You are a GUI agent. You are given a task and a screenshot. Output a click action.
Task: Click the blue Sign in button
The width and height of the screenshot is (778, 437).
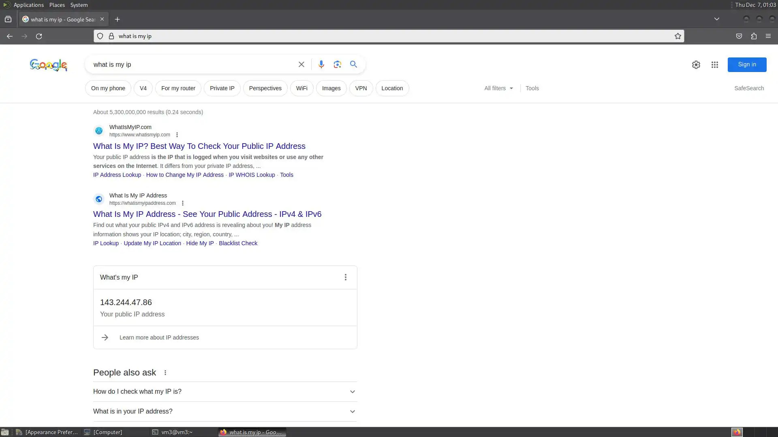(746, 64)
